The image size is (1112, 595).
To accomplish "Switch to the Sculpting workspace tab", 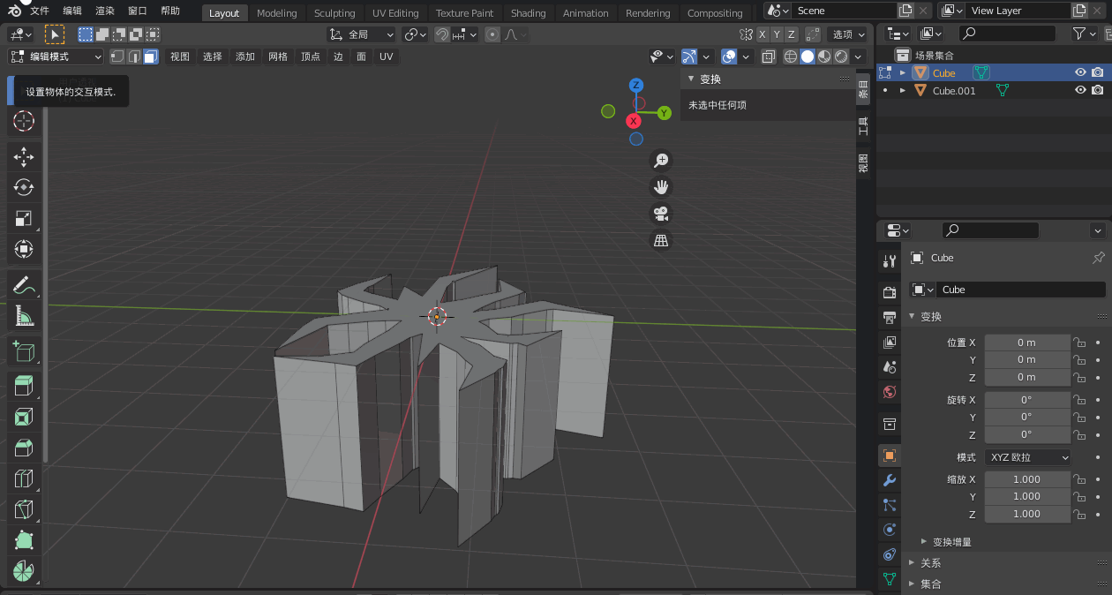I will coord(334,13).
